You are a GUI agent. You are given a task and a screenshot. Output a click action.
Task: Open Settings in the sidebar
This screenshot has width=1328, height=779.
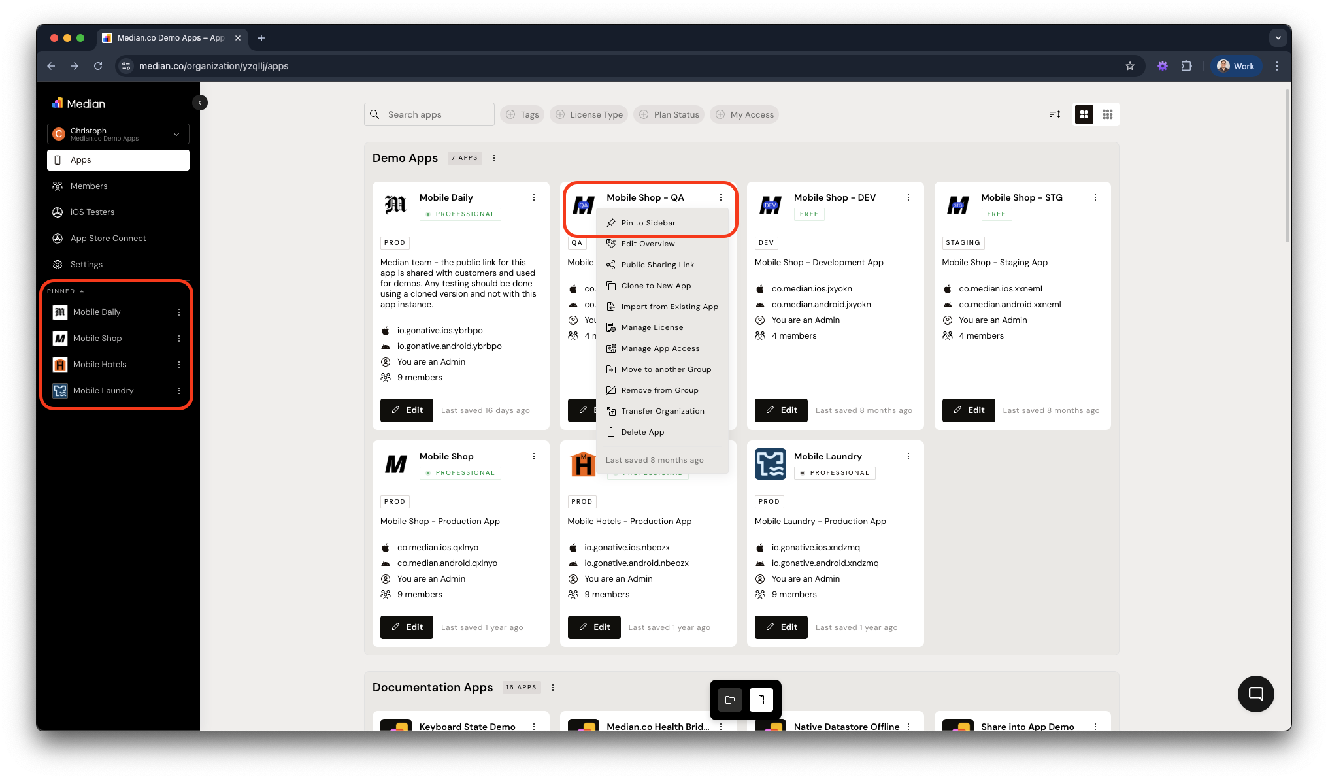tap(118, 265)
